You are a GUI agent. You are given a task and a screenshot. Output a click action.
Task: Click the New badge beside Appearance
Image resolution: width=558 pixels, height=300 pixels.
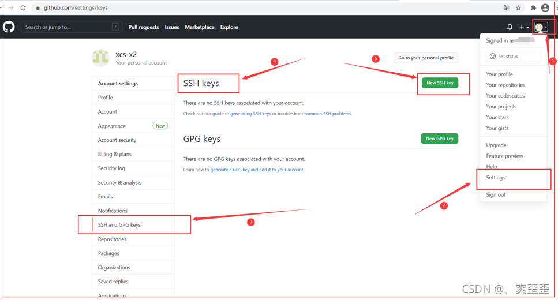(160, 126)
